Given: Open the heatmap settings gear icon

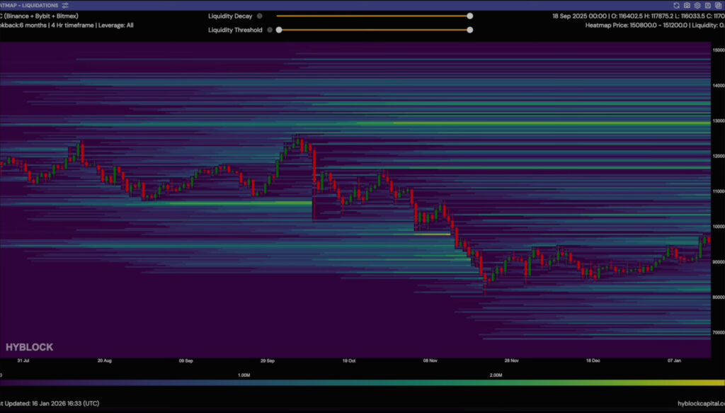Looking at the screenshot, I should [697, 5].
